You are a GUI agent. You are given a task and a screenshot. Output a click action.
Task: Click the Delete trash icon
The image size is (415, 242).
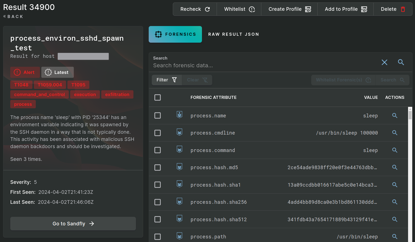[x=403, y=9]
